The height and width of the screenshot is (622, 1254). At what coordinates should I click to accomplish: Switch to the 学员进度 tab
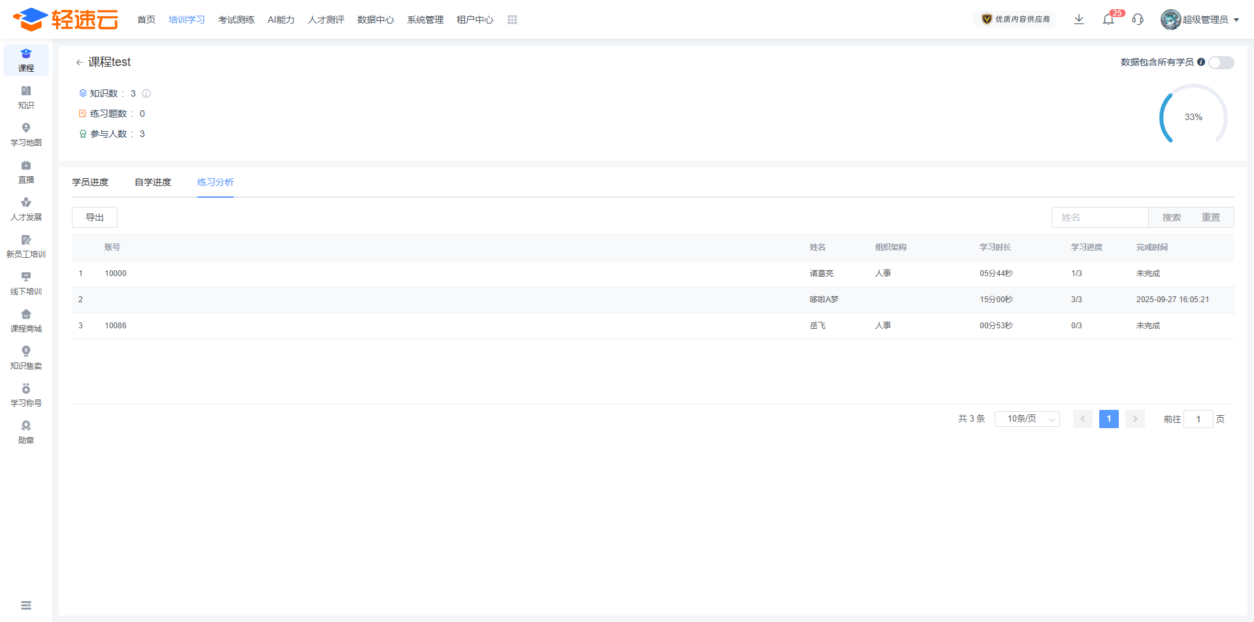pos(90,182)
